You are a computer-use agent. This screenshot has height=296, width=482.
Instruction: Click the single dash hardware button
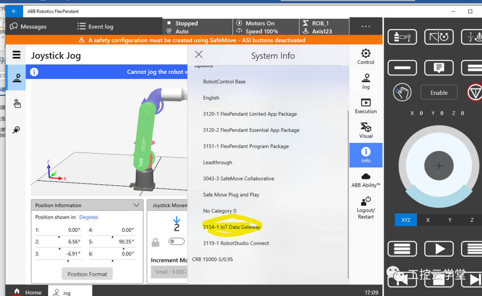[x=402, y=67]
